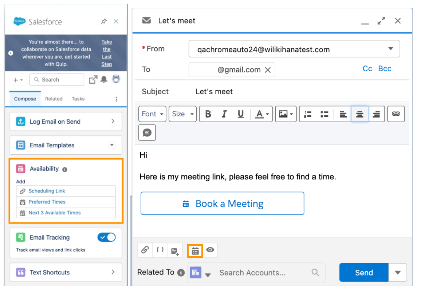Insert a numbered list
The image size is (421, 289).
[x=308, y=114]
